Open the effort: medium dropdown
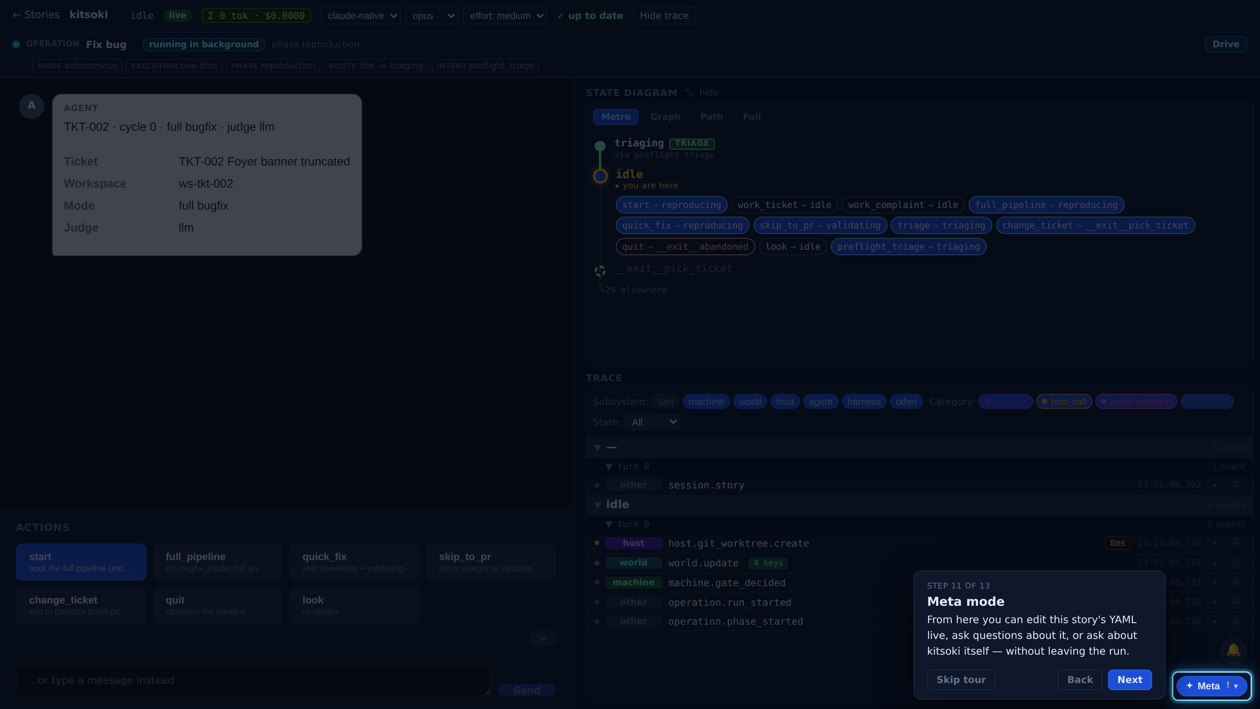Image resolution: width=1260 pixels, height=709 pixels. click(x=505, y=16)
